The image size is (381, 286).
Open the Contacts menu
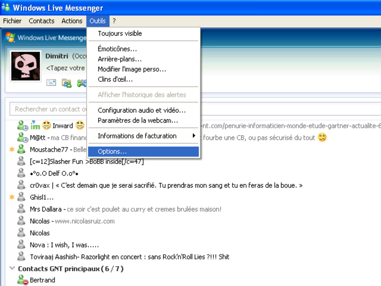42,21
